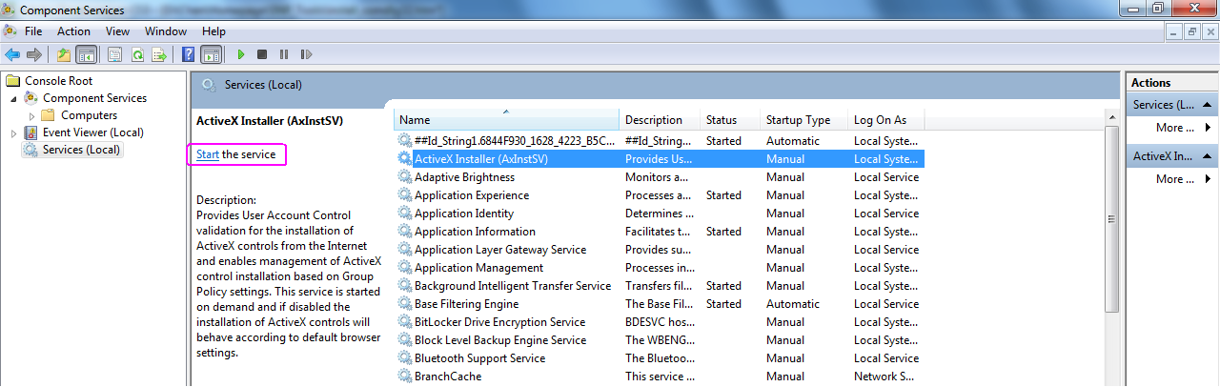
Task: Open the View menu
Action: tap(117, 31)
